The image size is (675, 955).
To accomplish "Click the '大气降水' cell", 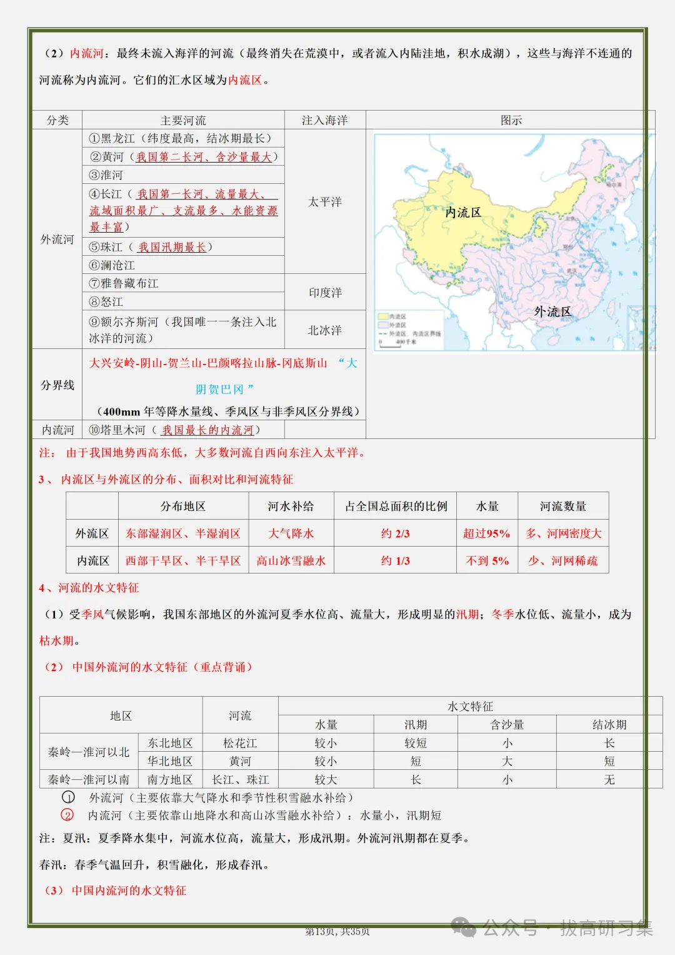I will (291, 533).
